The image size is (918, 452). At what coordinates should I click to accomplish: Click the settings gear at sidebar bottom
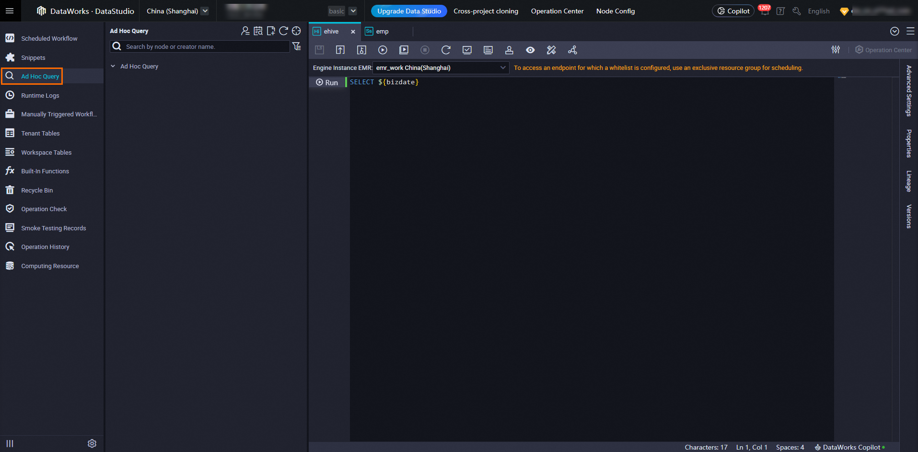tap(92, 443)
